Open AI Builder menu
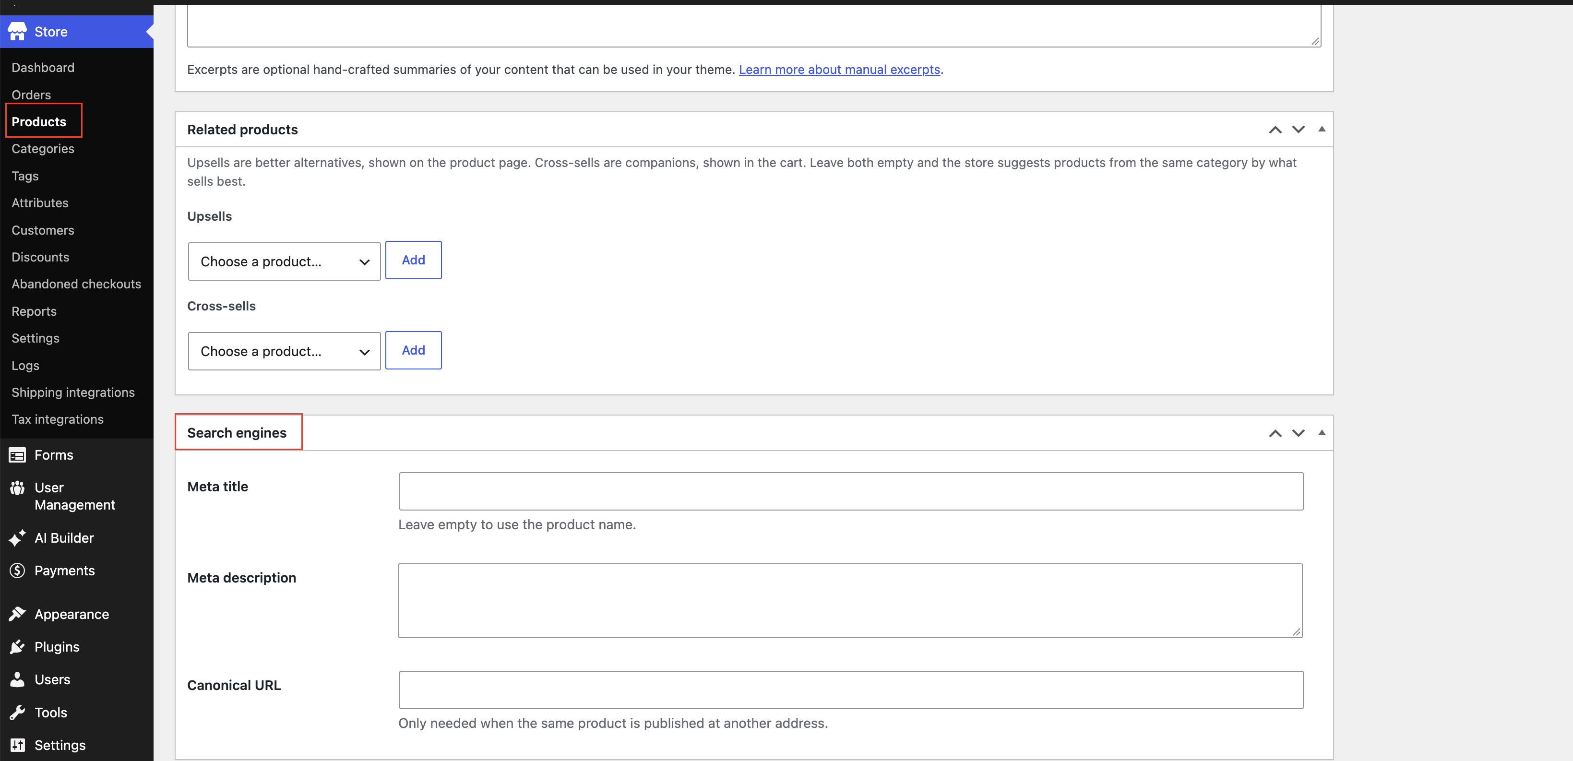Viewport: 1573px width, 761px height. [x=77, y=537]
